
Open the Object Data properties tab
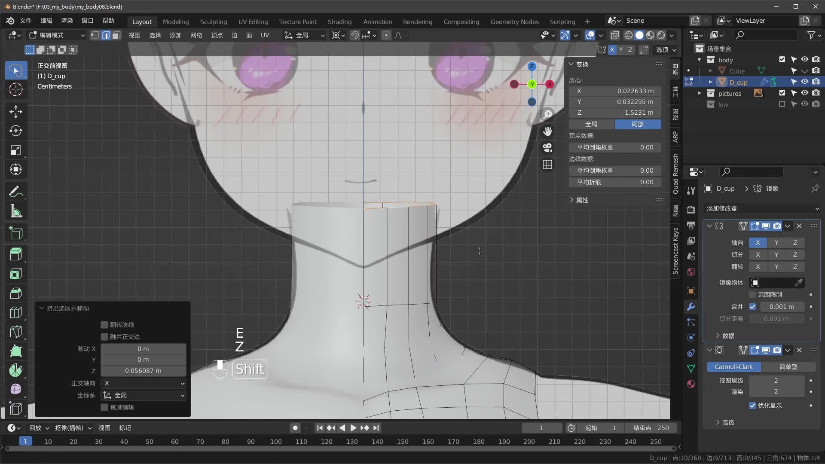click(x=691, y=369)
